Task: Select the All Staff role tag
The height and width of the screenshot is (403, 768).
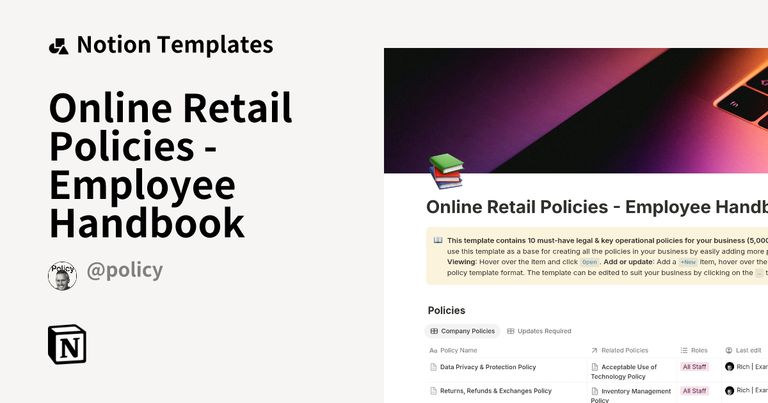Action: 694,366
